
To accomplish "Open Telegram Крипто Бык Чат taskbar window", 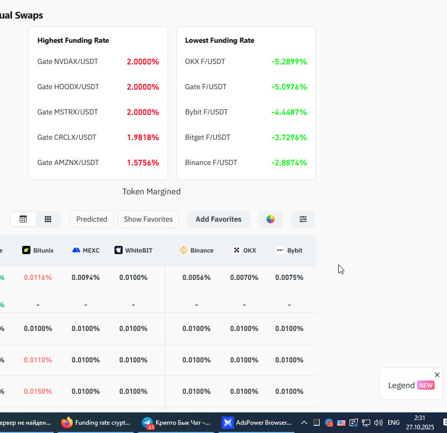I will pyautogui.click(x=176, y=423).
